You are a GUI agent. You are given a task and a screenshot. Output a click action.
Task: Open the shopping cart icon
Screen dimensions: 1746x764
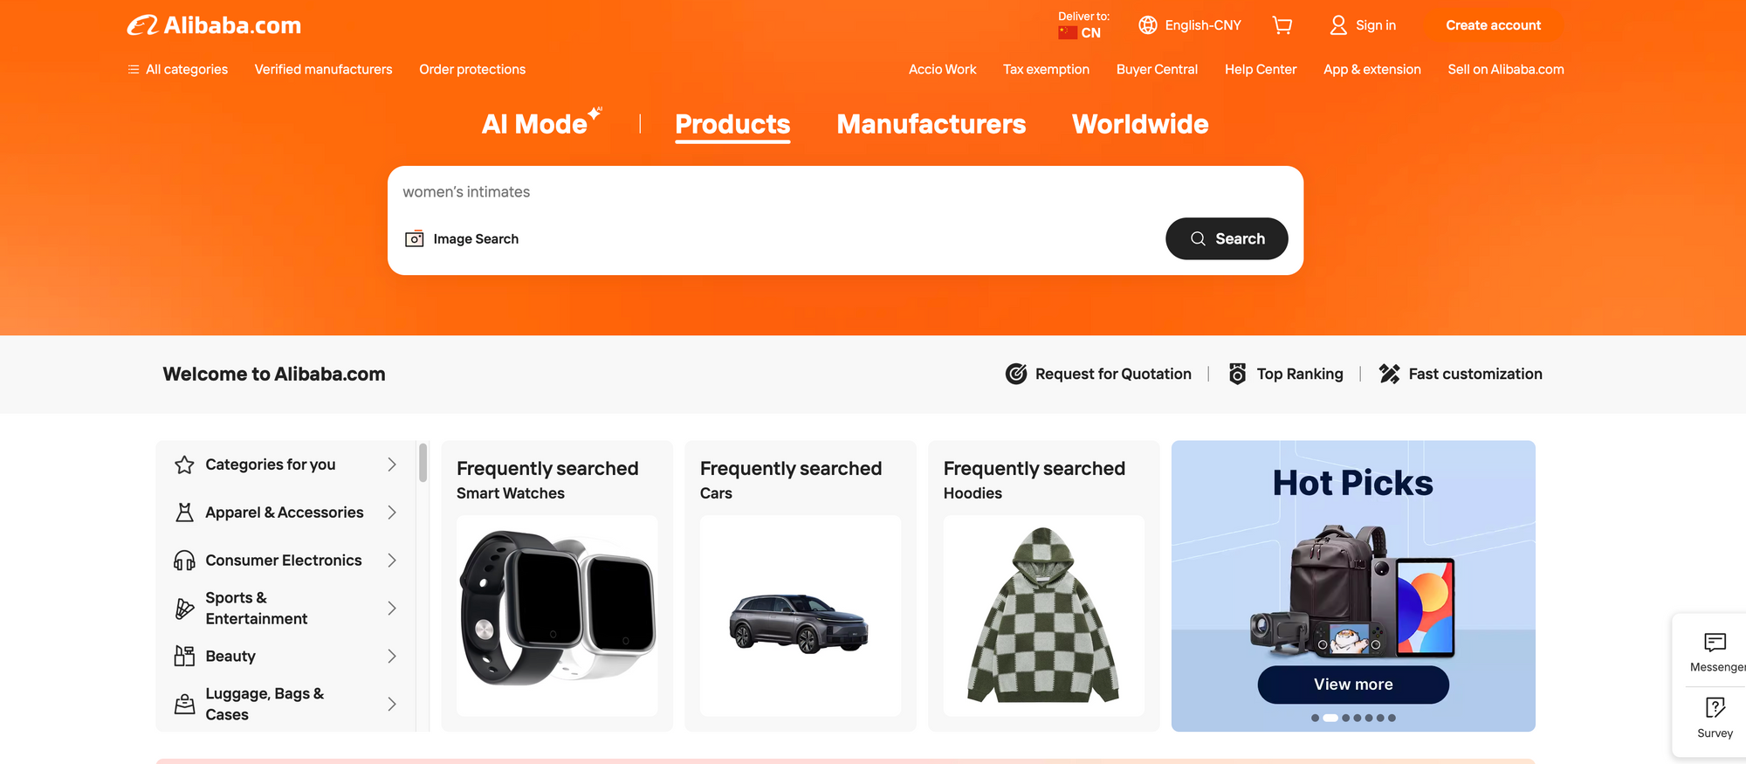1282,25
